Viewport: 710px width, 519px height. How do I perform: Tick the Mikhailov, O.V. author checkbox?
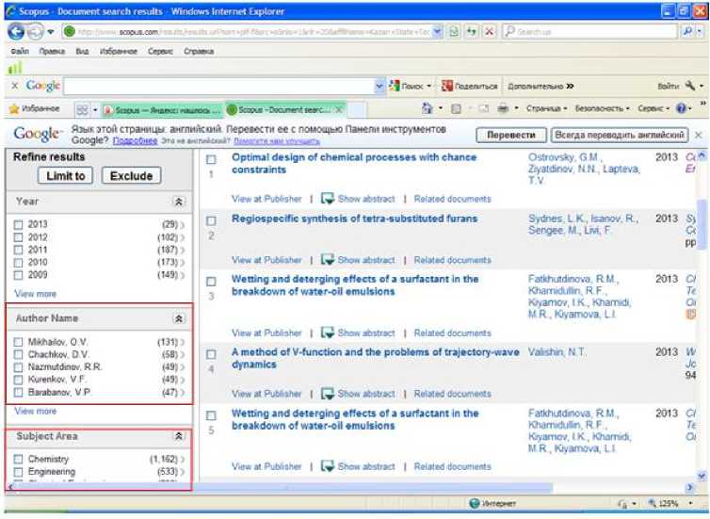coord(18,342)
